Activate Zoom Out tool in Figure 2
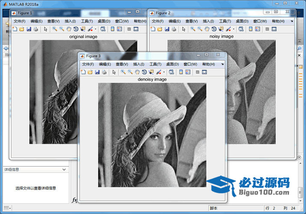 click(x=200, y=29)
